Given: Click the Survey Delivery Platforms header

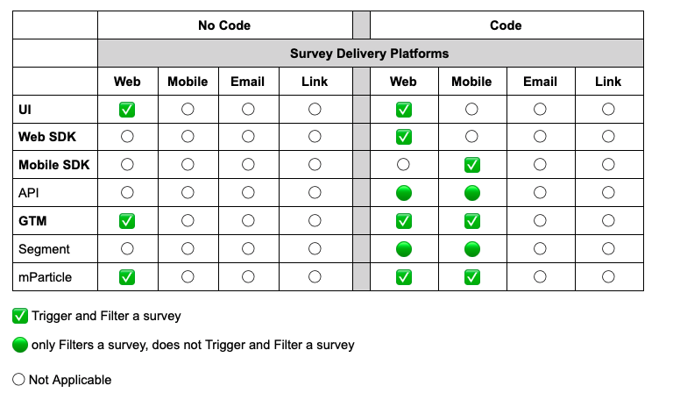Looking at the screenshot, I should (x=369, y=54).
